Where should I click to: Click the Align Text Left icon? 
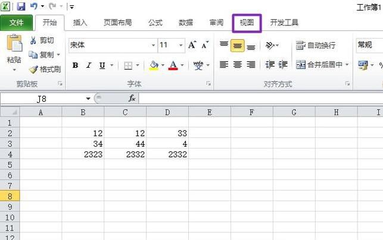[x=224, y=65]
